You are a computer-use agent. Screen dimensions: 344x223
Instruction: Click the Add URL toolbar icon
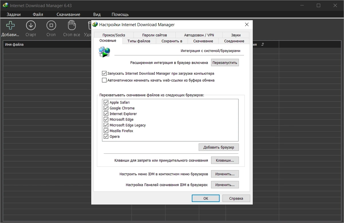pyautogui.click(x=10, y=26)
